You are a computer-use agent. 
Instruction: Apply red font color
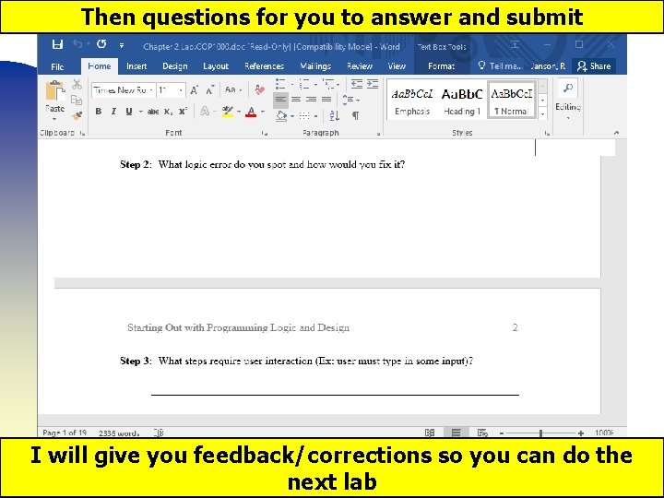click(x=251, y=112)
